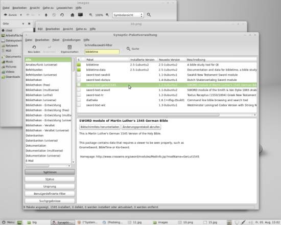Mark the selected sword-text-gerlut1545 row's checkbox
Viewport: 281px width, 225px height.
tap(79, 85)
